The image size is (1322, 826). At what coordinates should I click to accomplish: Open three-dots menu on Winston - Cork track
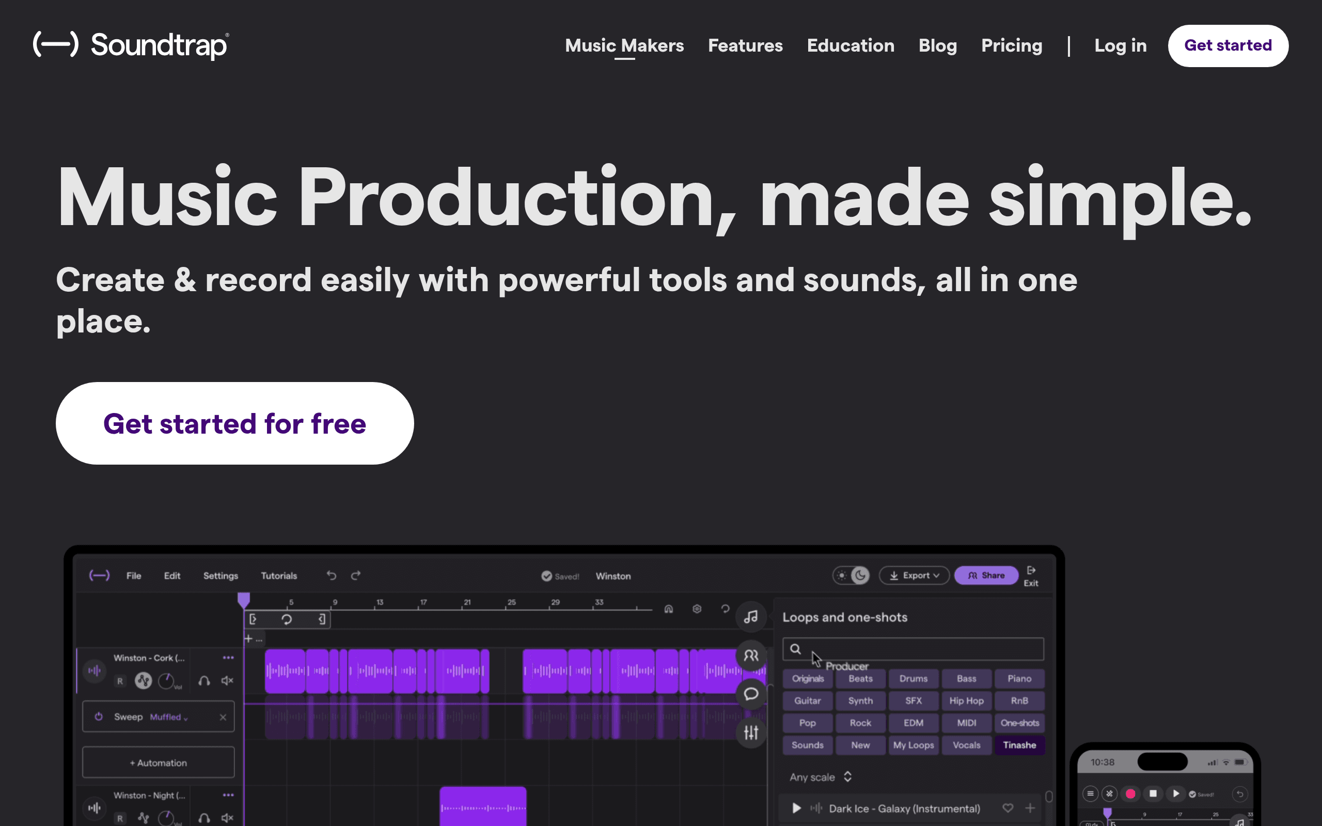tap(228, 658)
